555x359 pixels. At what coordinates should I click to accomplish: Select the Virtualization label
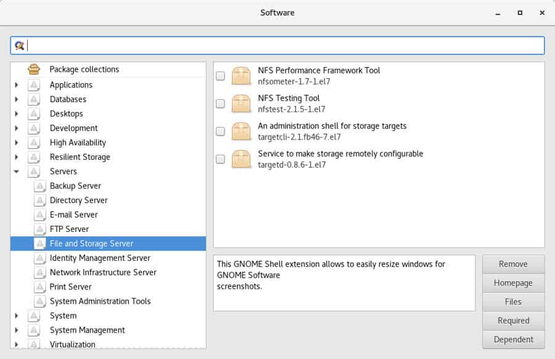coord(73,344)
